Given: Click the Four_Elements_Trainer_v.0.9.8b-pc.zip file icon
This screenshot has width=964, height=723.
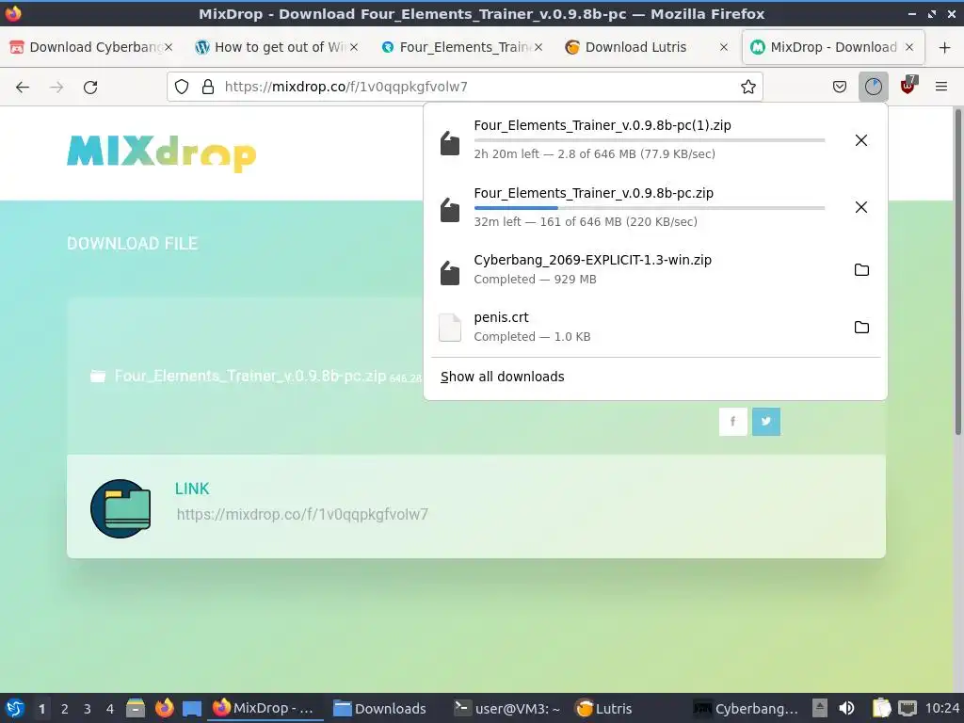Looking at the screenshot, I should pos(449,210).
